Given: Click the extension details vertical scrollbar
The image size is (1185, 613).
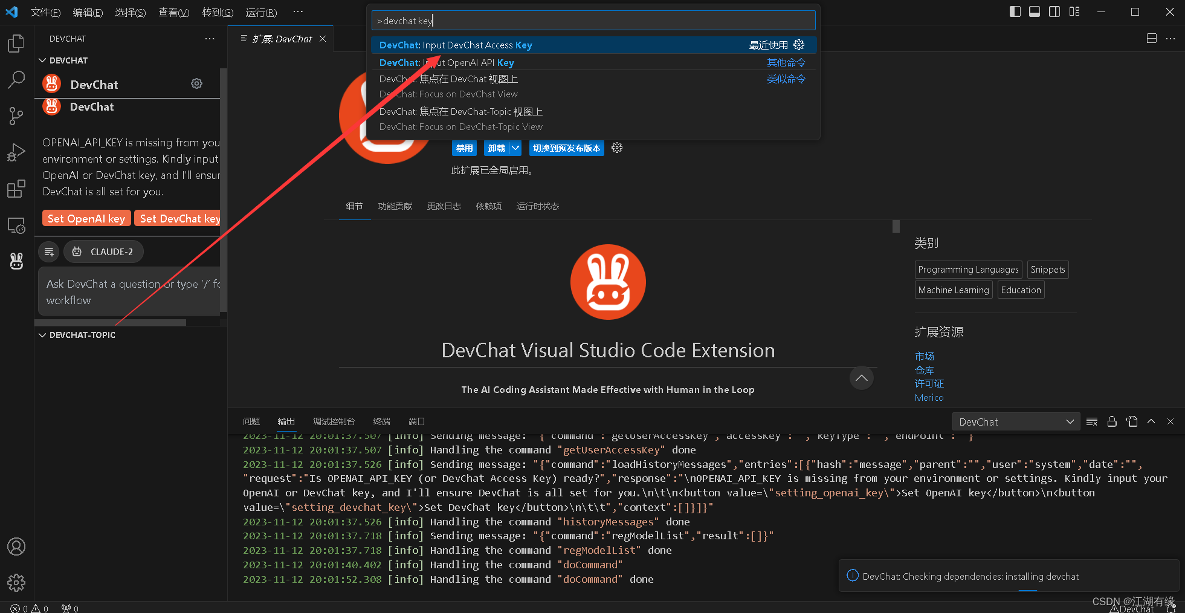Looking at the screenshot, I should tap(896, 227).
